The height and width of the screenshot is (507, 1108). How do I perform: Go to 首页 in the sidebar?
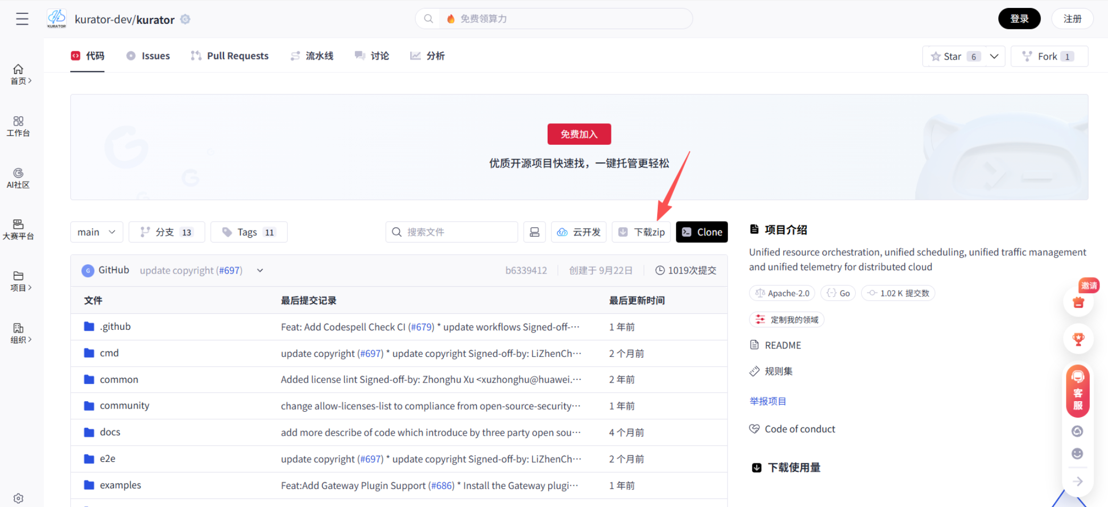(19, 74)
